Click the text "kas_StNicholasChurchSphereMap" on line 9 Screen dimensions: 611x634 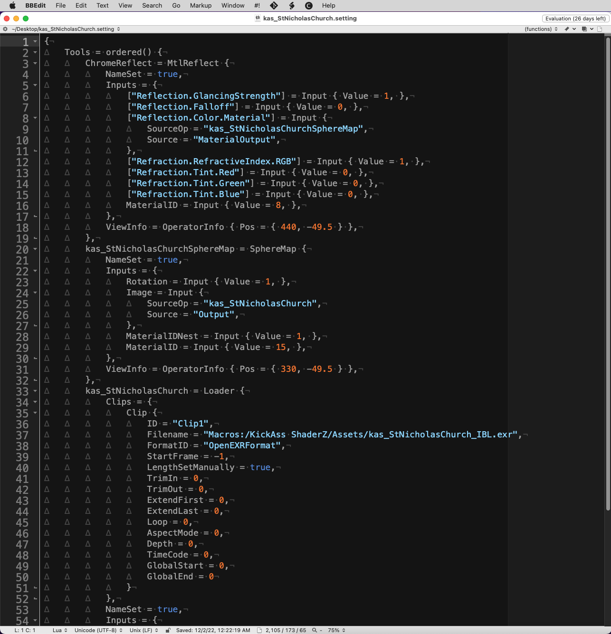coord(283,129)
